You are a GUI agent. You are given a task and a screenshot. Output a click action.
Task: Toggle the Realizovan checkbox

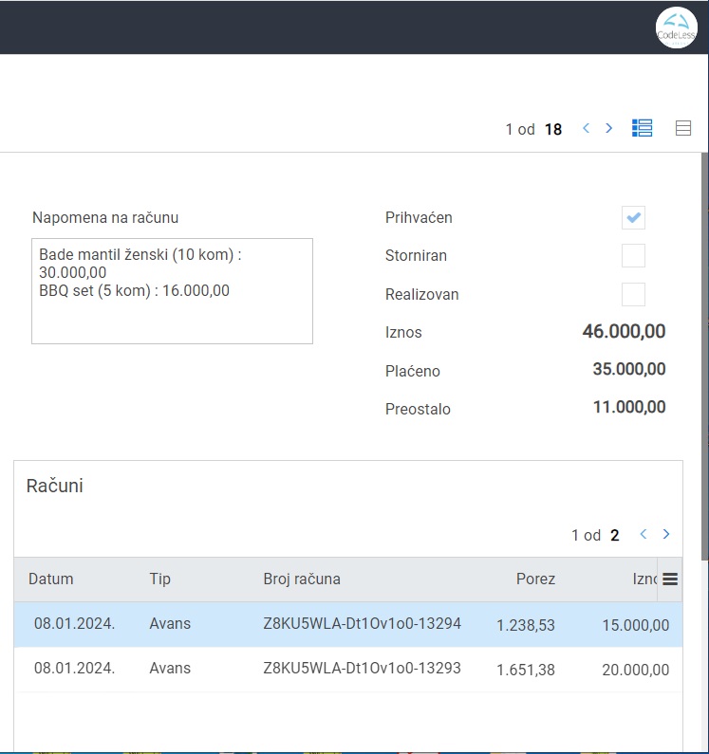[x=633, y=294]
